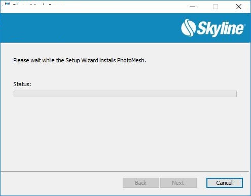
Task: Click the installation progress bar
Action: (125, 94)
